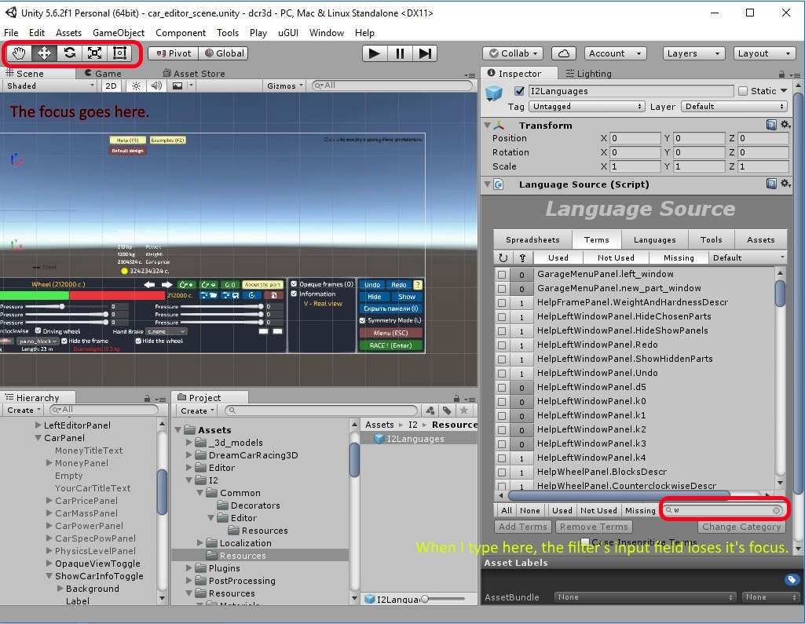This screenshot has height=624, width=805.
Task: Open the Edit menu
Action: tap(36, 33)
